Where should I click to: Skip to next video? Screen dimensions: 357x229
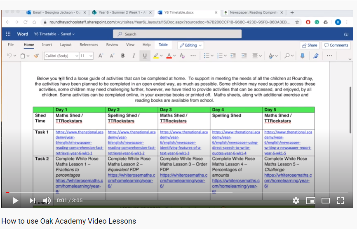pos(32,201)
